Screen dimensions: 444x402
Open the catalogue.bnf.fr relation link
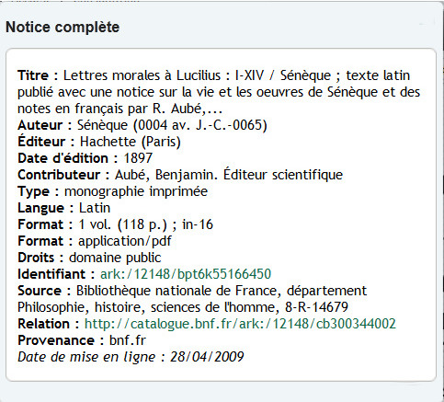pos(240,324)
